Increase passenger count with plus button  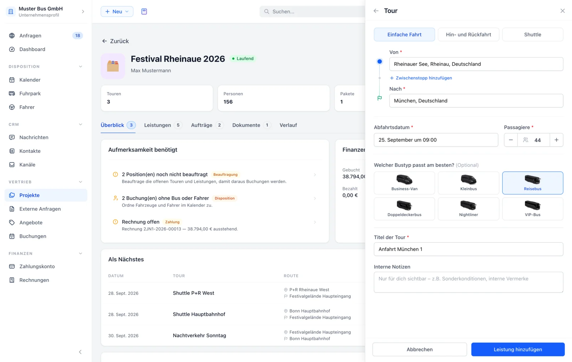point(556,140)
